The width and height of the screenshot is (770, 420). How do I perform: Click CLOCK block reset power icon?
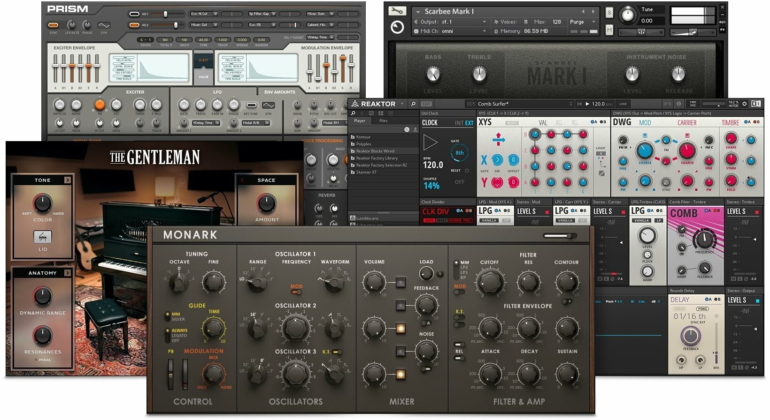pyautogui.click(x=467, y=171)
